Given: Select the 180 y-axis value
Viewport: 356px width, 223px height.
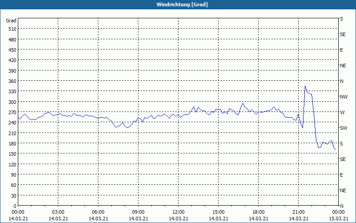Looking at the screenshot, I should pyautogui.click(x=12, y=143).
